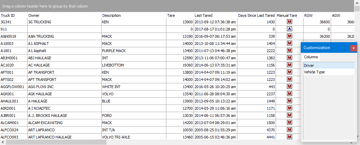Close the Customization panel
The width and height of the screenshot is (360, 145).
pyautogui.click(x=353, y=48)
